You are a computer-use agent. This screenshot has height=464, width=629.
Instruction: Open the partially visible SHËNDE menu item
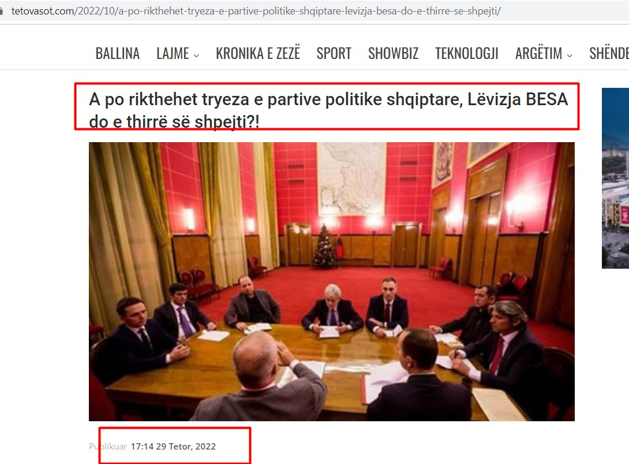609,53
